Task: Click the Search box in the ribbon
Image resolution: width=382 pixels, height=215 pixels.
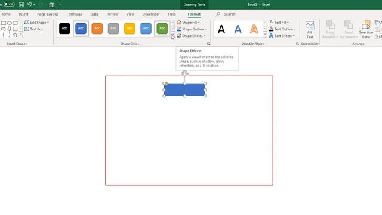Action: coord(229,14)
